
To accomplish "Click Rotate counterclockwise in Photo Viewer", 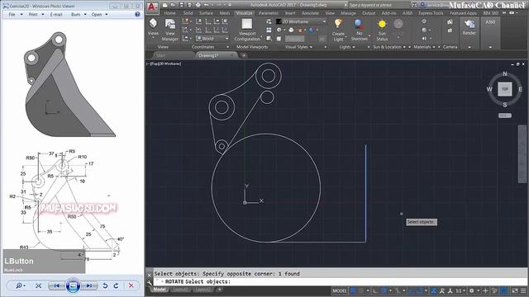I will [105, 285].
